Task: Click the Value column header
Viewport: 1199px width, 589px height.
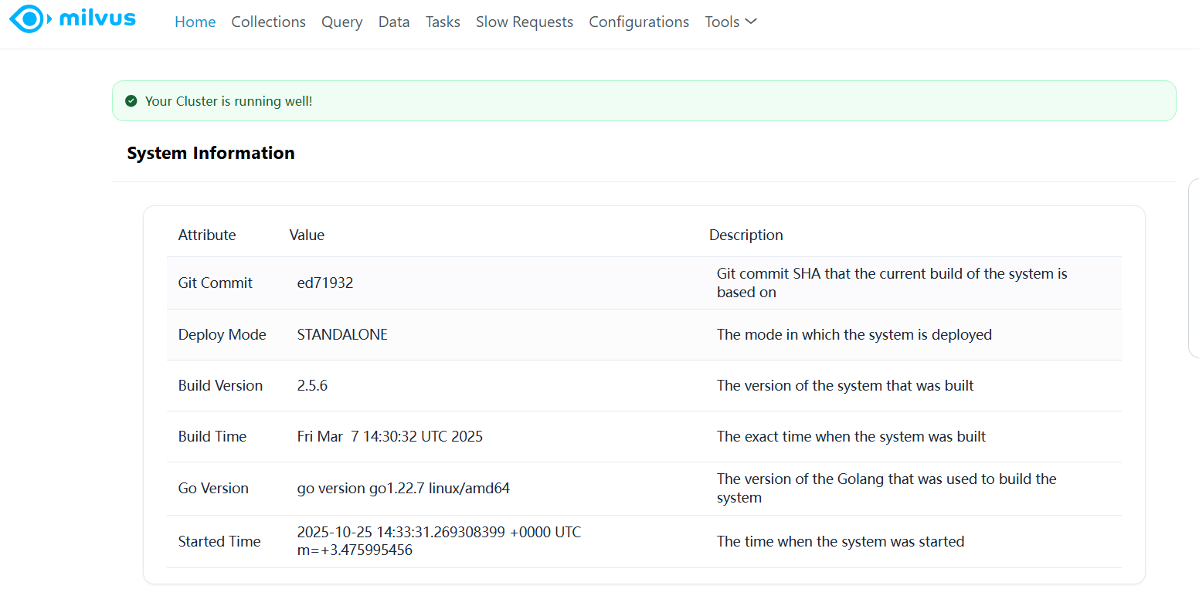Action: (307, 235)
